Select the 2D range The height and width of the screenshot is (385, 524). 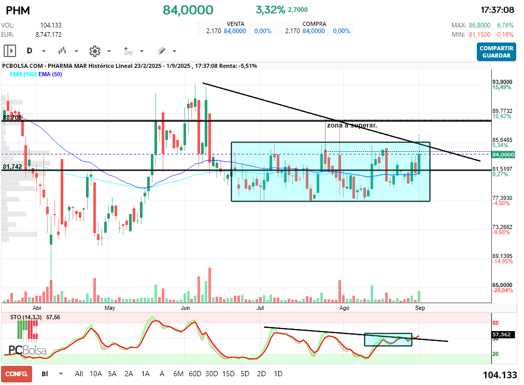point(261,374)
